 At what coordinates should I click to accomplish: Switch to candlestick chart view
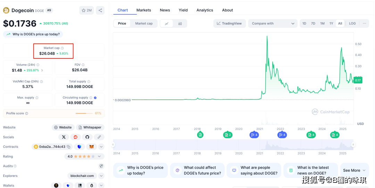[x=180, y=24]
